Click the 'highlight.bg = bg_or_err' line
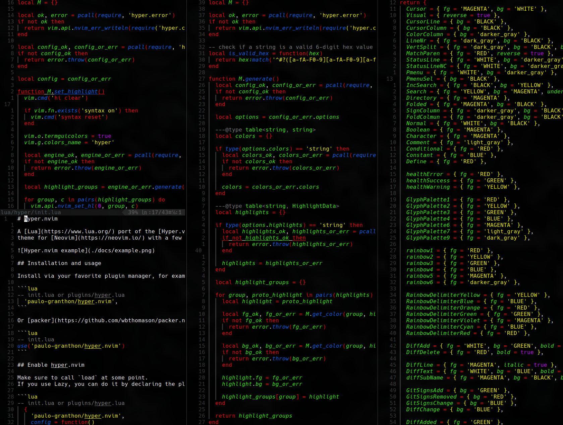The height and width of the screenshot is (425, 563). [262, 384]
